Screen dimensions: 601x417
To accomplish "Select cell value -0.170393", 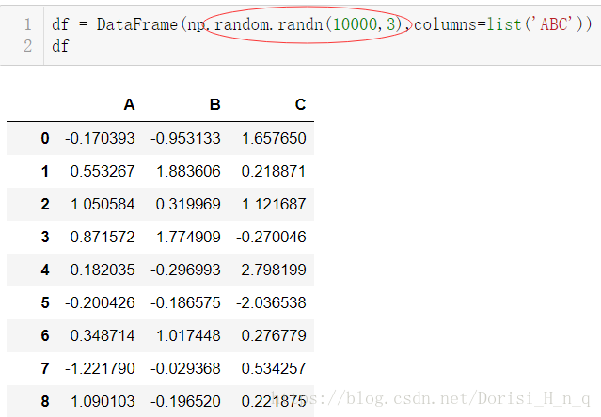I will click(100, 138).
